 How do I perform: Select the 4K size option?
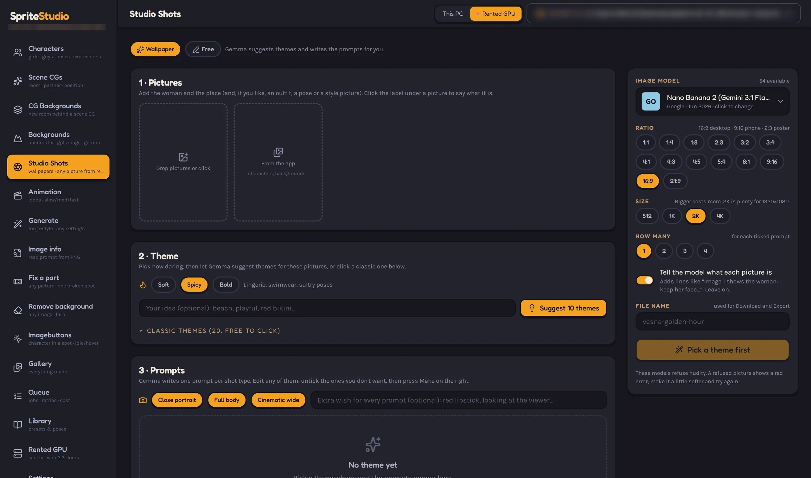[719, 216]
